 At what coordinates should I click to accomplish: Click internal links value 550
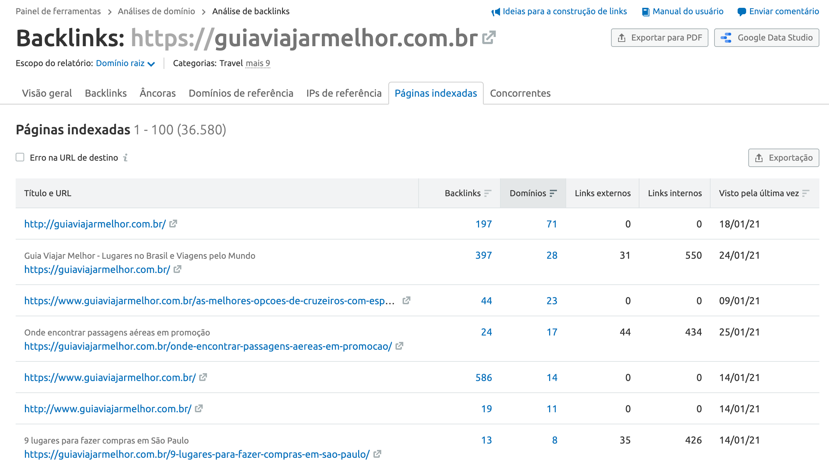(x=694, y=255)
